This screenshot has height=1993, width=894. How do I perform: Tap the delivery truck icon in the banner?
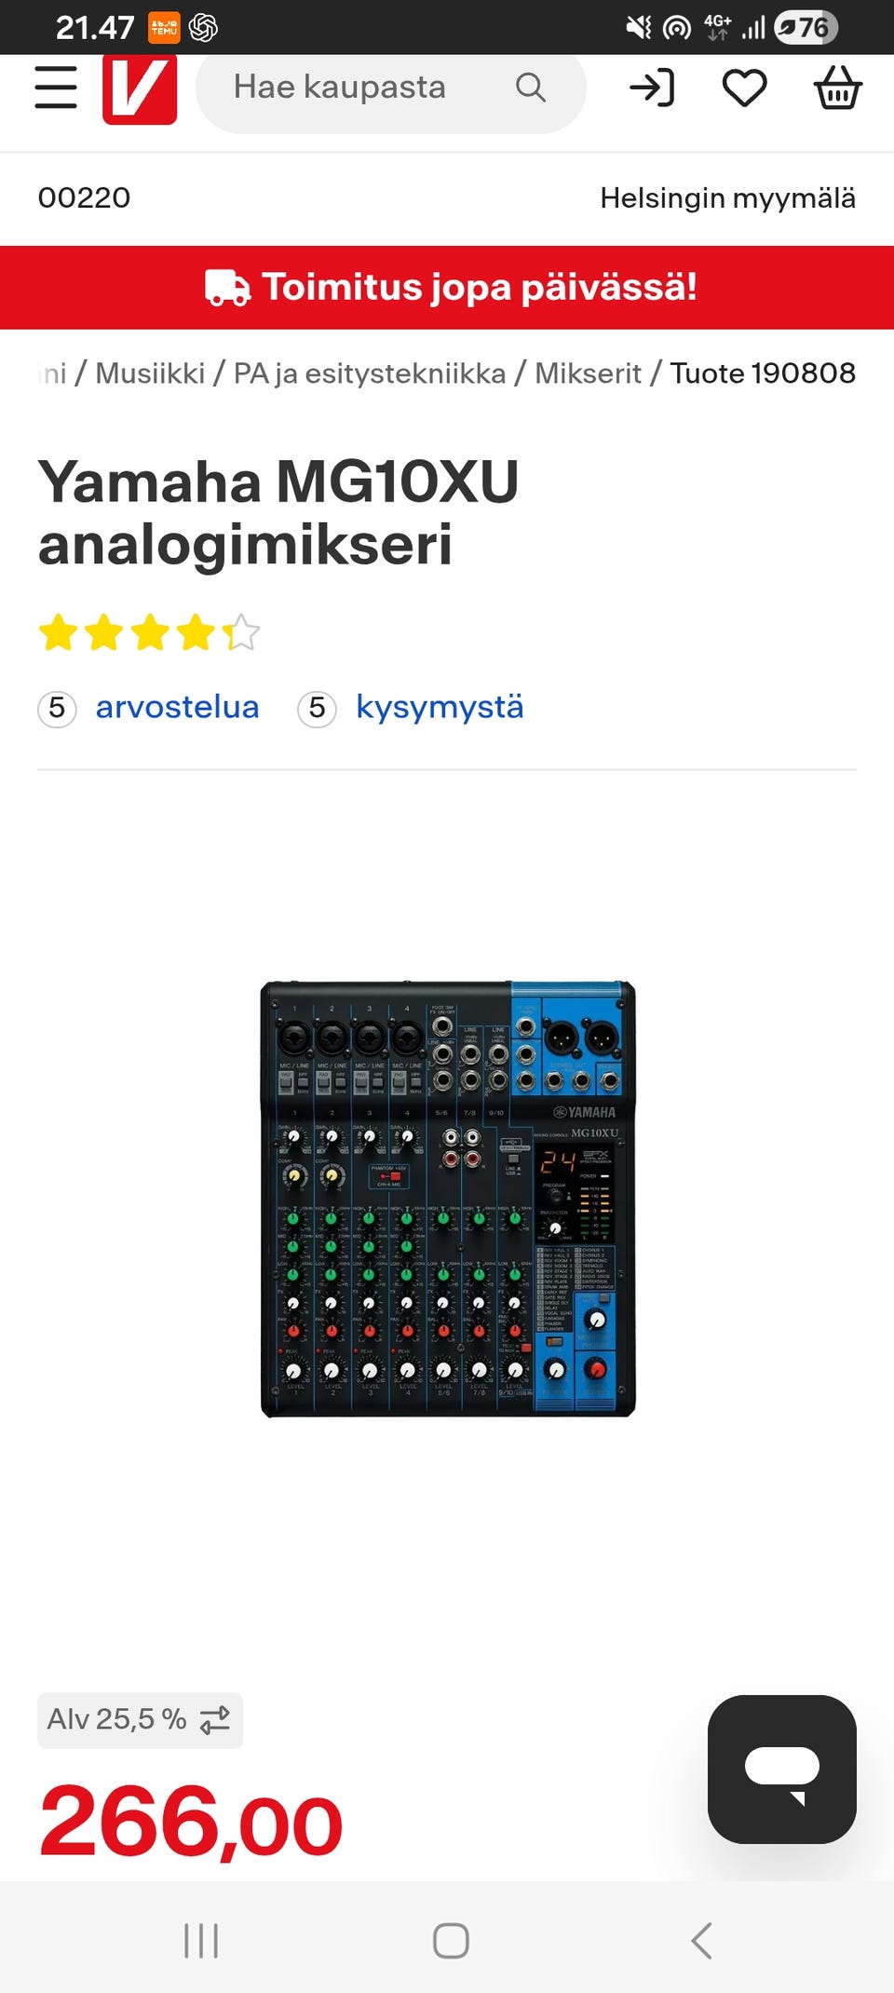pos(227,288)
